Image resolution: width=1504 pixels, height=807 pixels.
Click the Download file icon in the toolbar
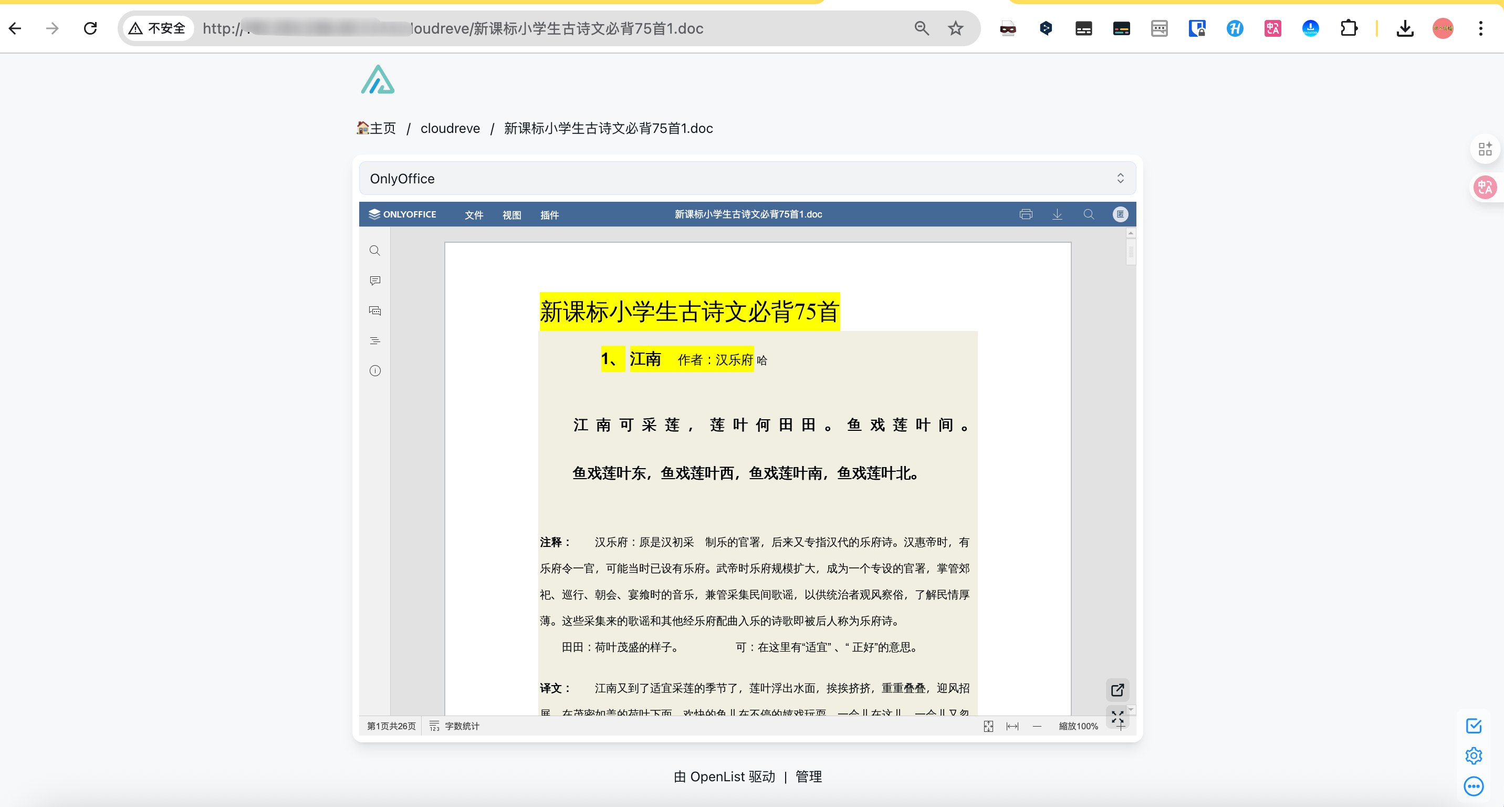tap(1057, 214)
